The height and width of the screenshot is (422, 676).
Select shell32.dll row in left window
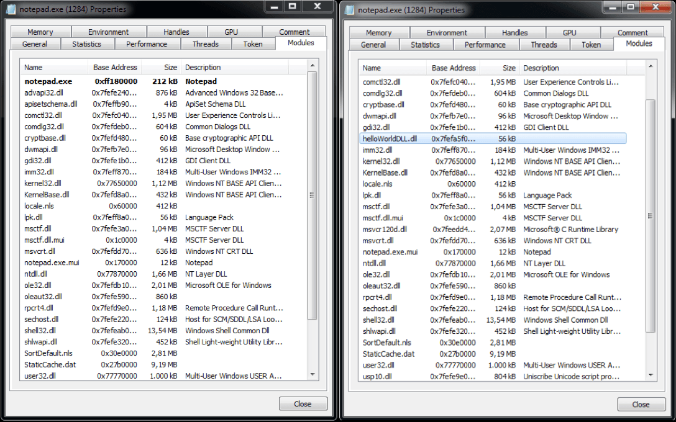[154, 330]
